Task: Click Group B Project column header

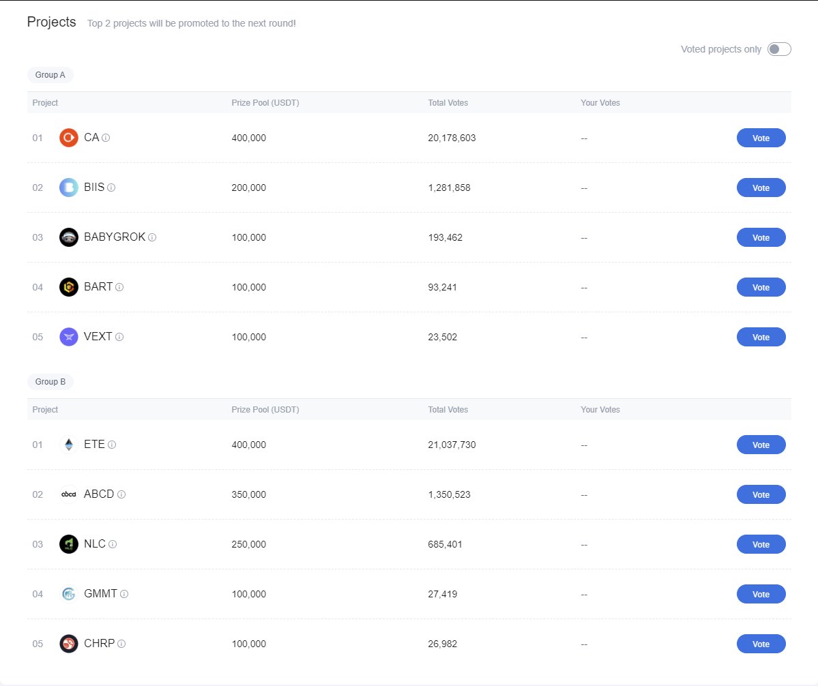Action: [46, 410]
